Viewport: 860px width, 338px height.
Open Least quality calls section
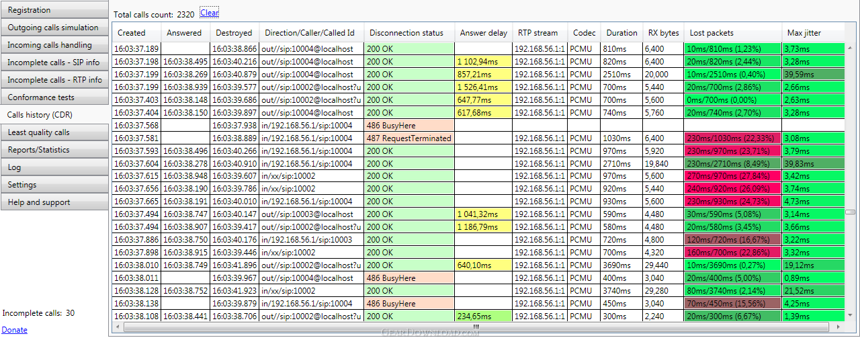(54, 132)
